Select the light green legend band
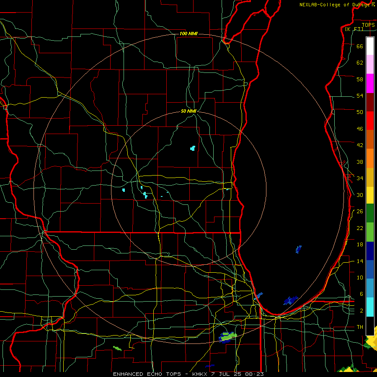 370,232
